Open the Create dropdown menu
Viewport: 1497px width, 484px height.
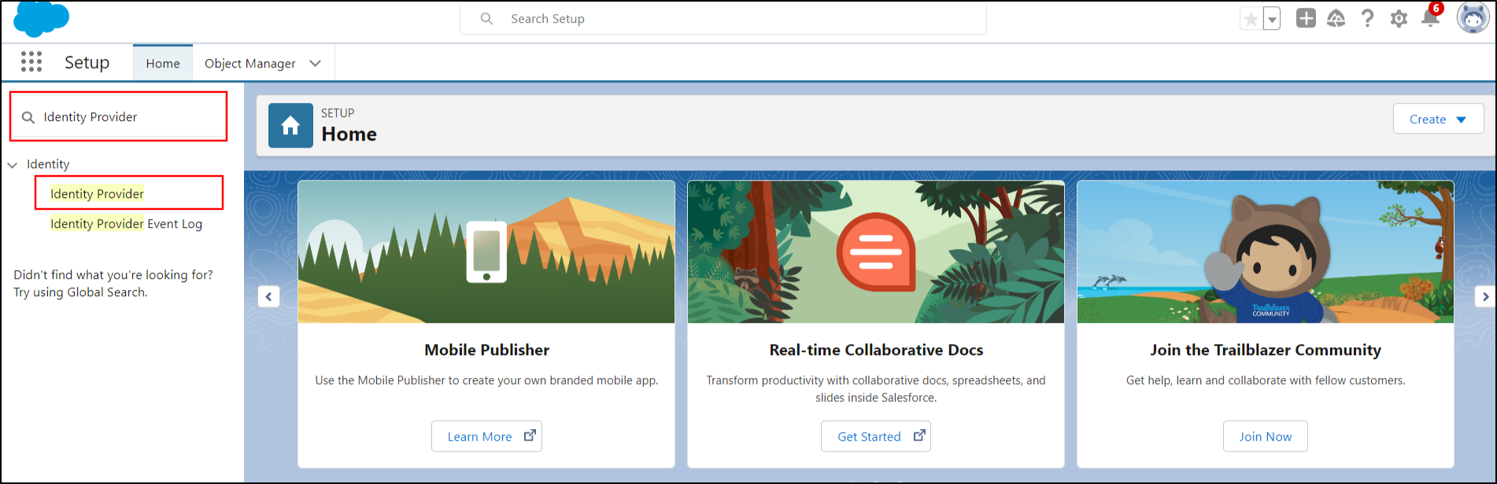(1438, 119)
